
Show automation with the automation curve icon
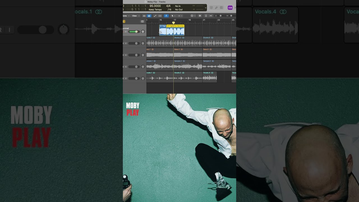pos(155,16)
